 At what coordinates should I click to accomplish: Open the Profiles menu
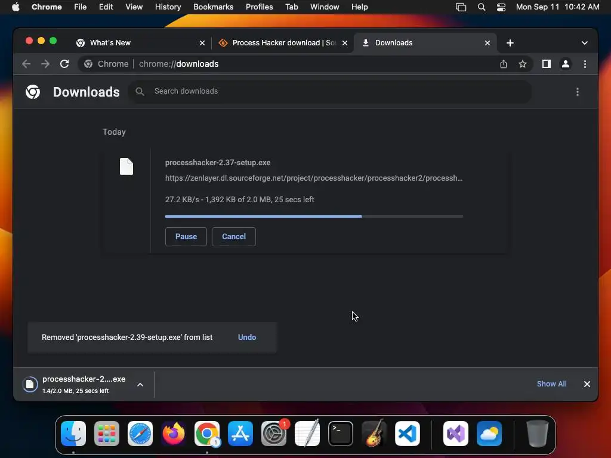coord(259,7)
